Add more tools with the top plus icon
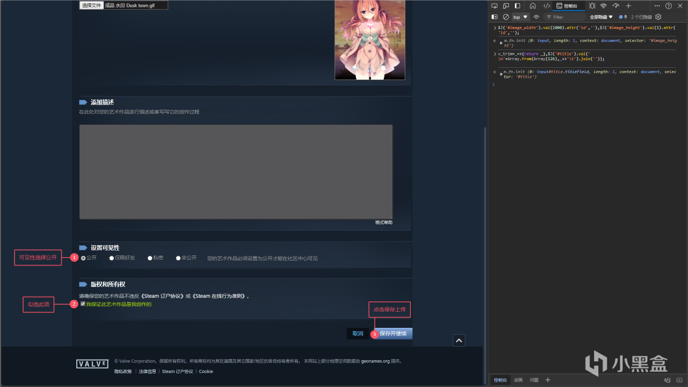The height and width of the screenshot is (387, 688). 628,6
